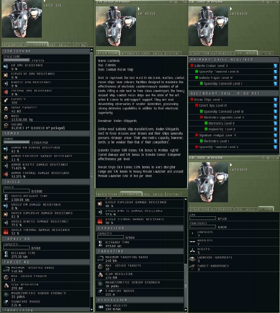The width and height of the screenshot is (280, 313).
Task: Open Attributes tab in the fitting window
Action: pyautogui.click(x=223, y=209)
